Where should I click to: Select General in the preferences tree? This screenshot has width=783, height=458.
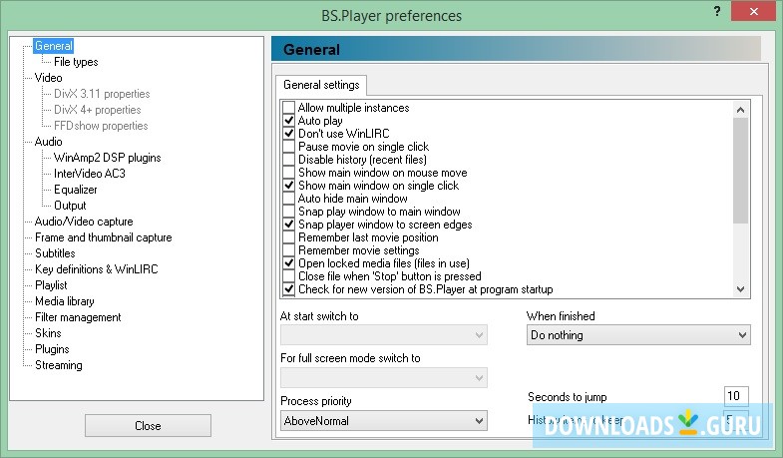coord(54,46)
